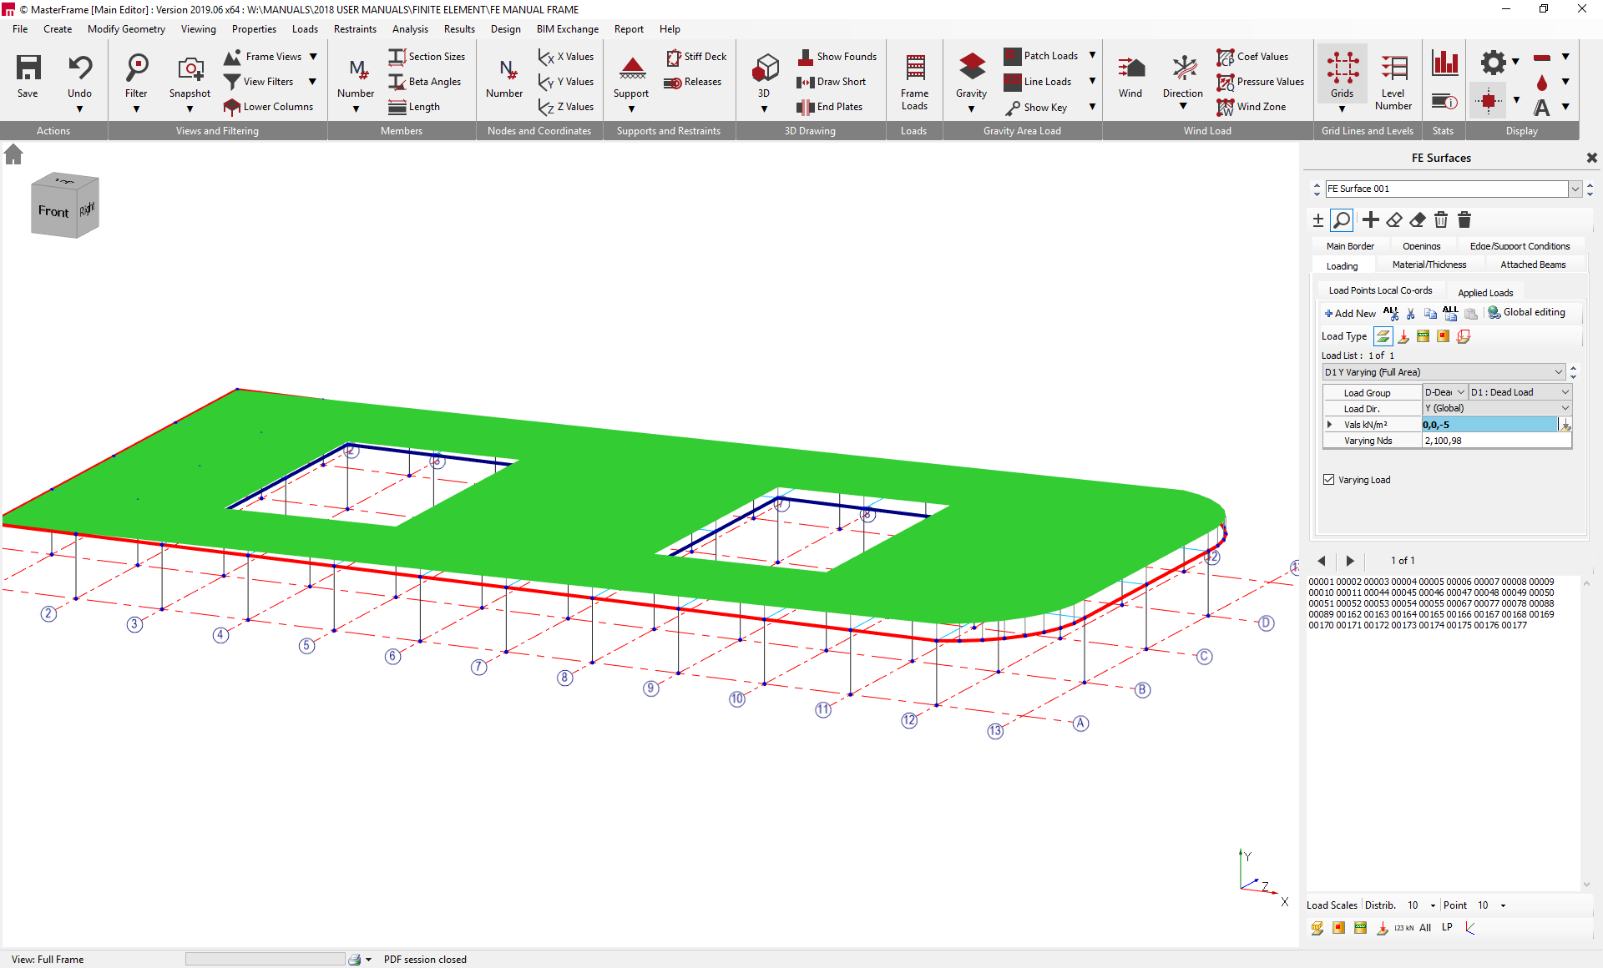Toggle the All loads display button
The width and height of the screenshot is (1603, 968).
point(1425,928)
